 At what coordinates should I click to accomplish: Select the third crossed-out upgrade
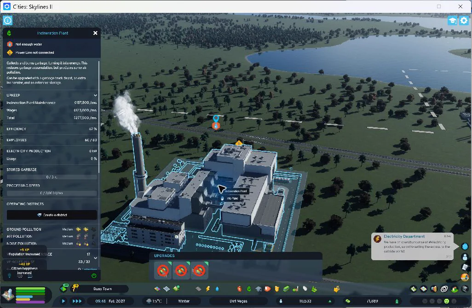tap(199, 270)
